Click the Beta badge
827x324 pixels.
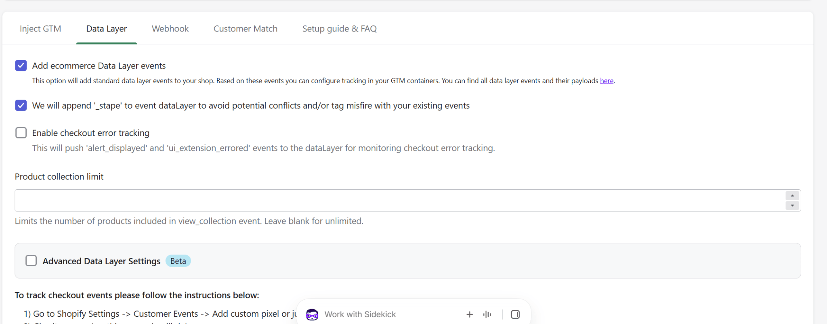(x=178, y=261)
